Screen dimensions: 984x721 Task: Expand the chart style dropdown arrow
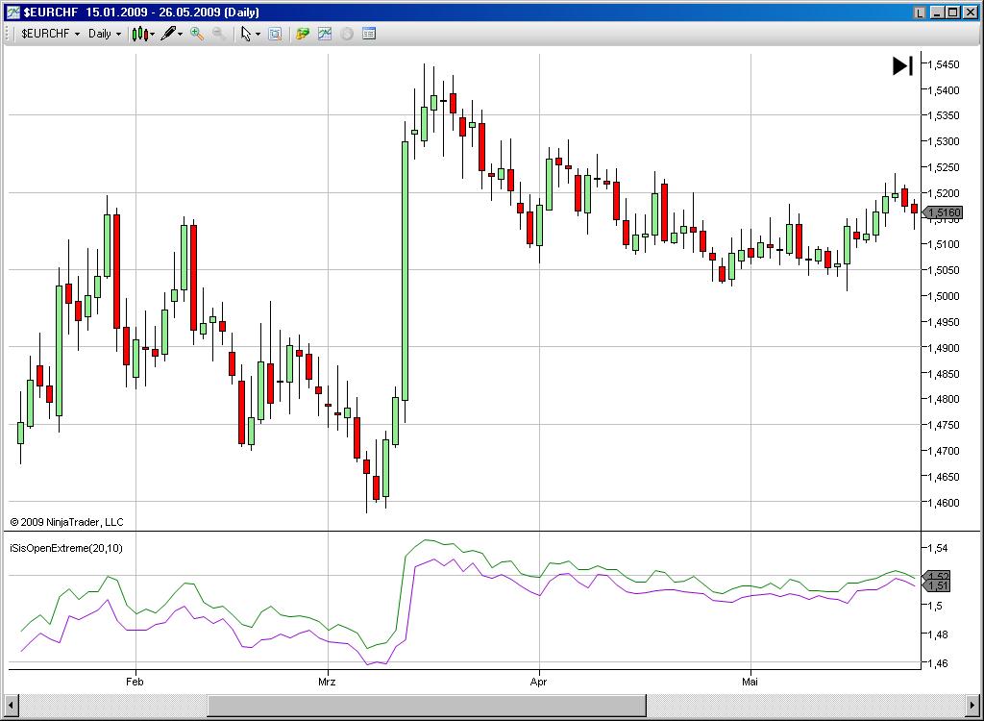[x=153, y=34]
